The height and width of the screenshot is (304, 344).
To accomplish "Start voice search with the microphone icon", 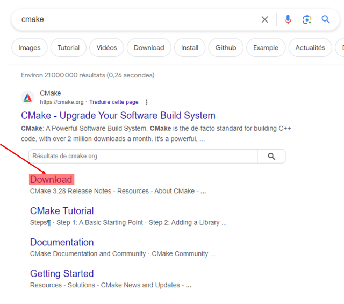I will [288, 19].
